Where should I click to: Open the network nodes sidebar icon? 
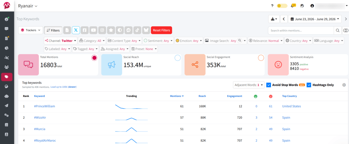pos(6,58)
